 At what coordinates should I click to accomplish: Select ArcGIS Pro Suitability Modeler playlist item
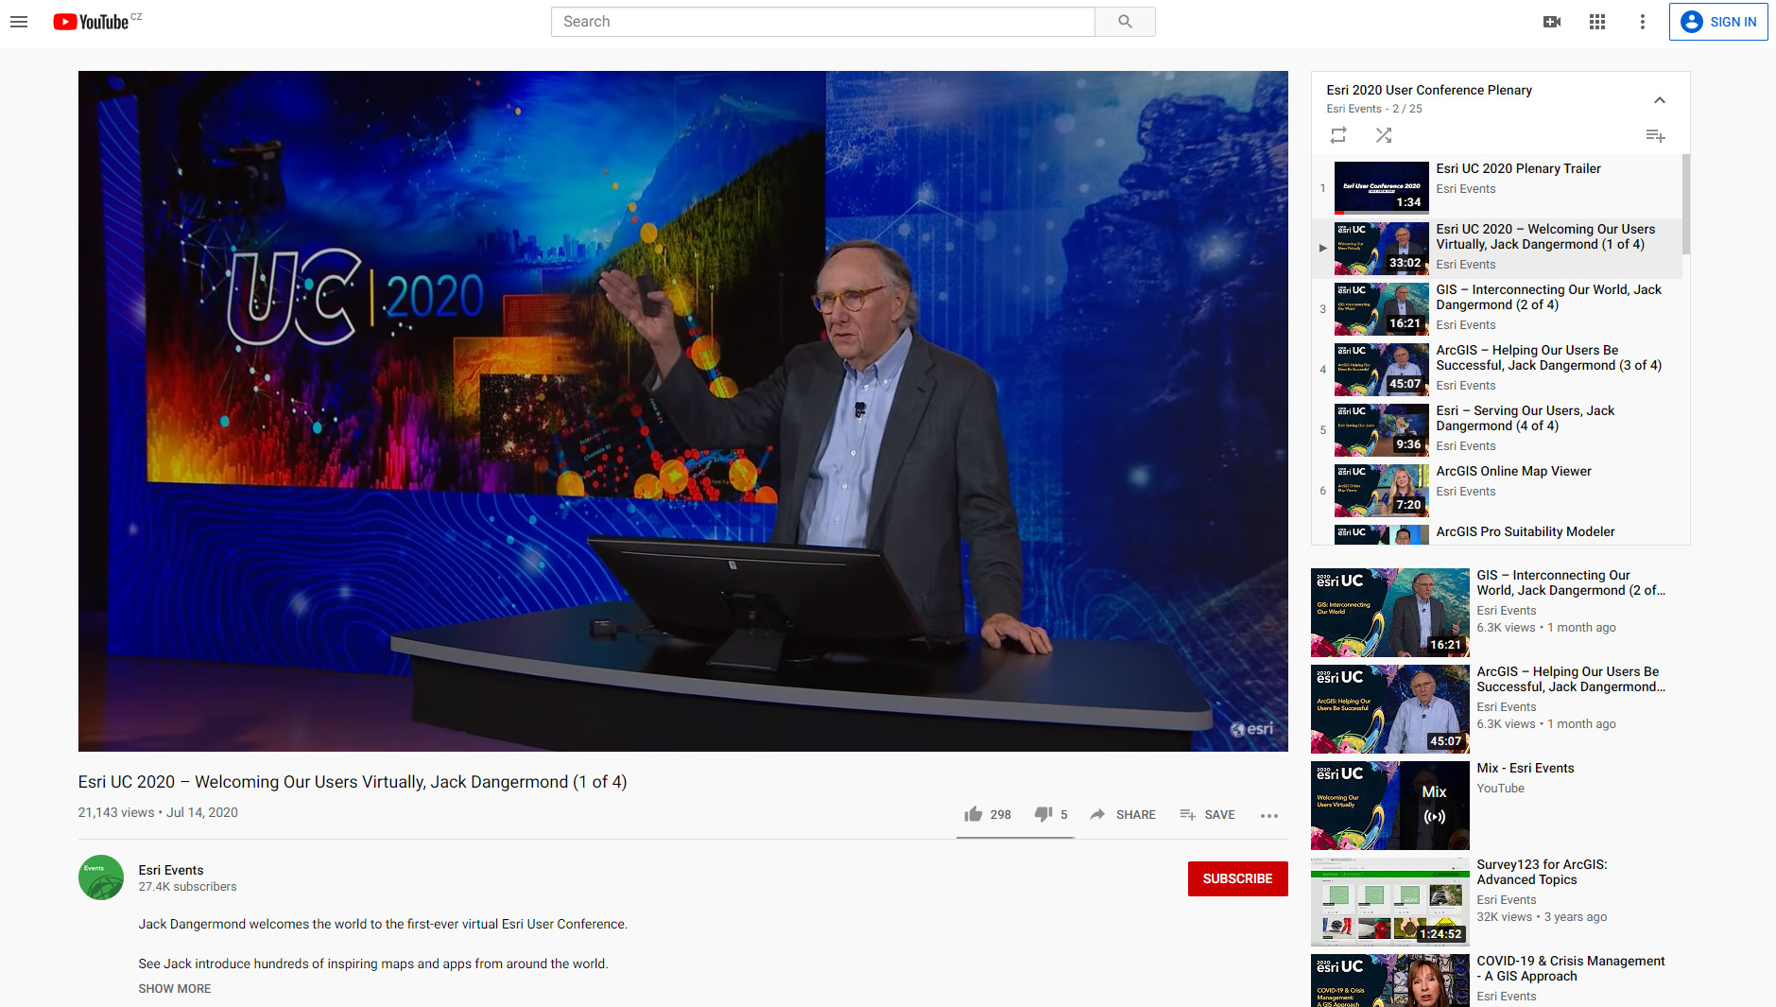(x=1497, y=533)
